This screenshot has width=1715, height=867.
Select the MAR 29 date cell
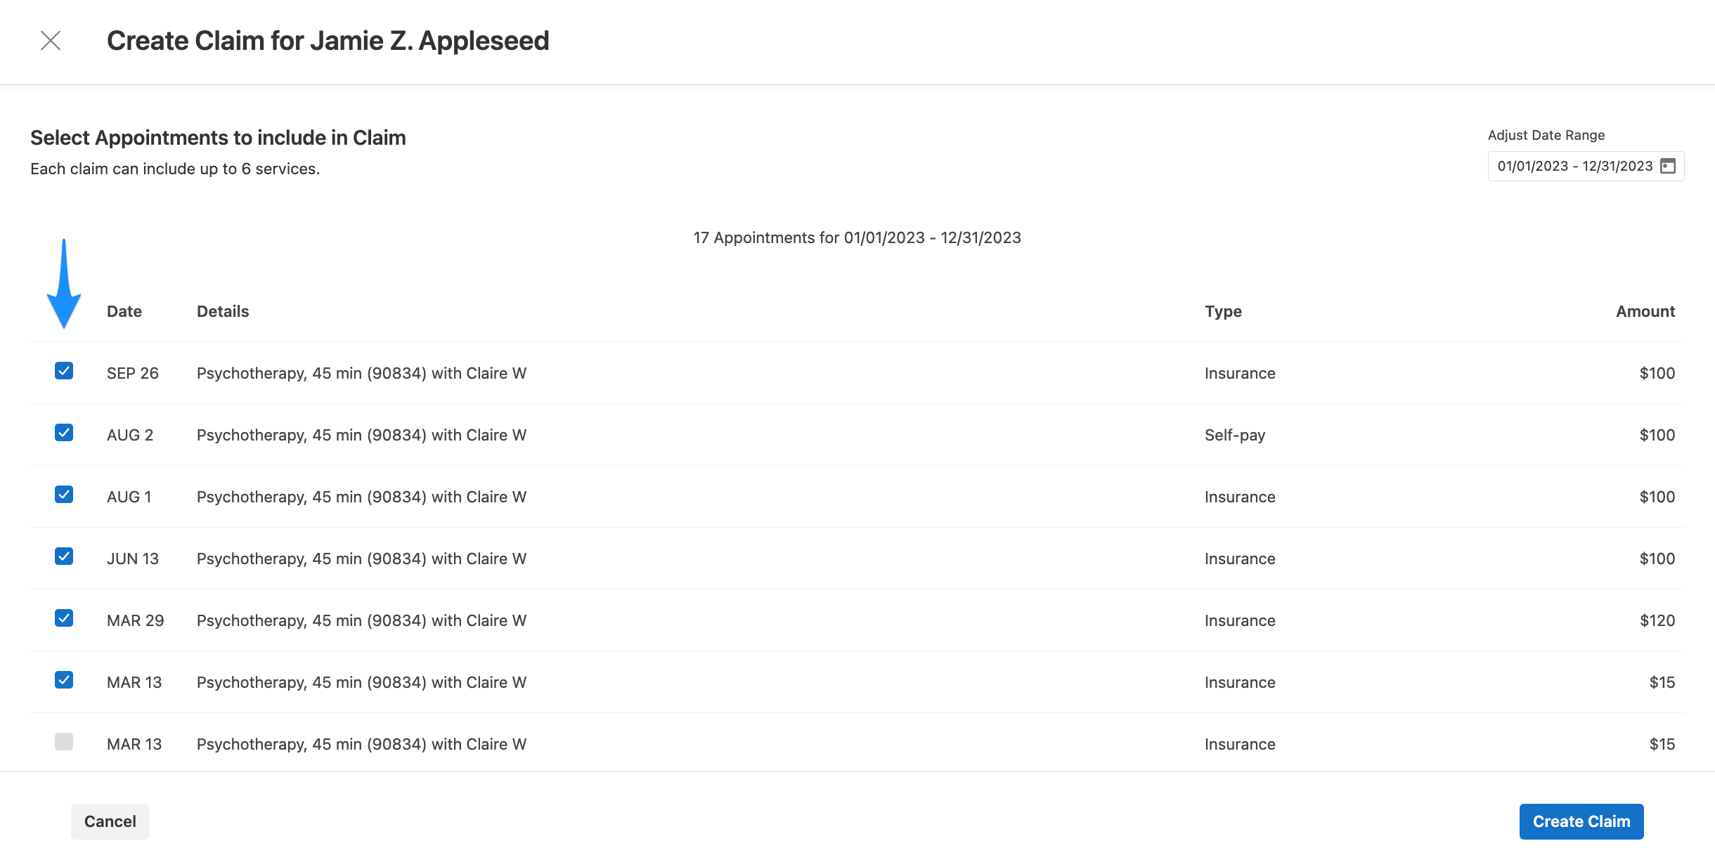[136, 620]
